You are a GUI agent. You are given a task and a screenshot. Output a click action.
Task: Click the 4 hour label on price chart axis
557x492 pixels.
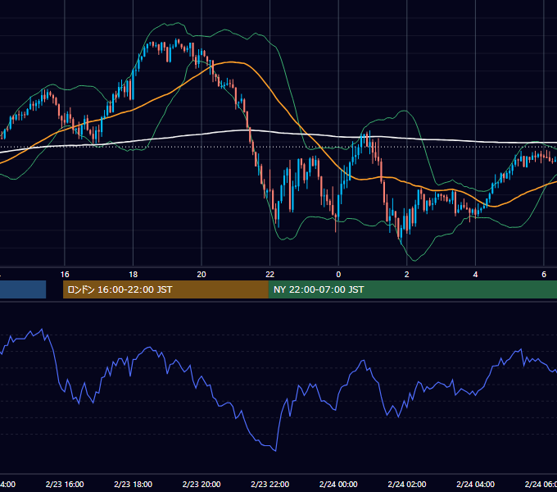(475, 275)
